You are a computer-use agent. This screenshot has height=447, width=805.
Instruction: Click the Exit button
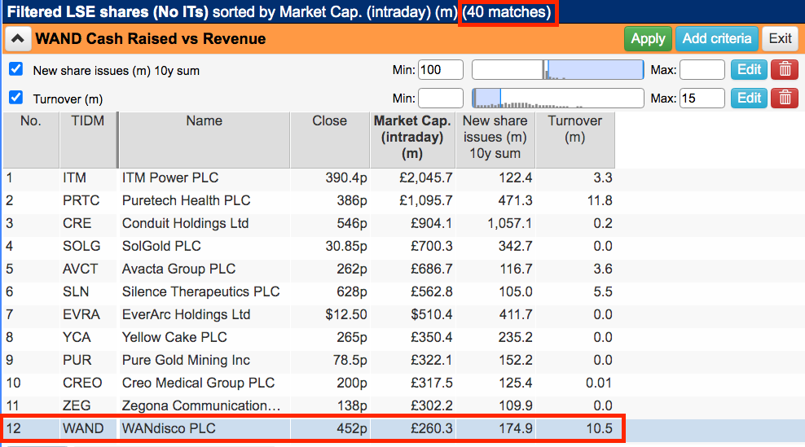[780, 39]
